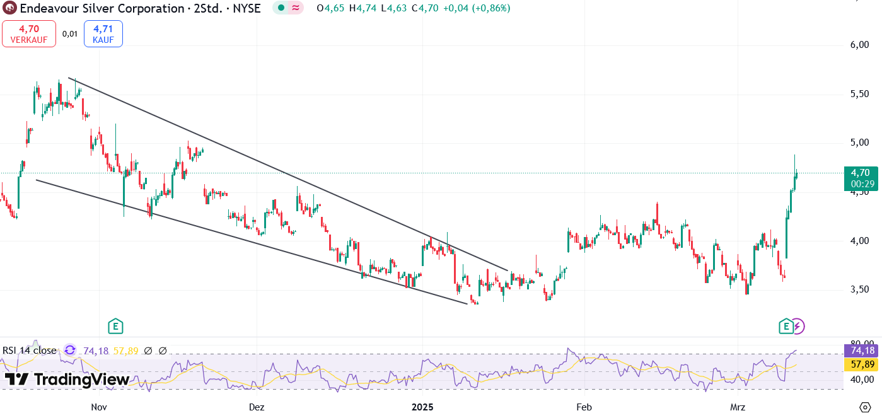Click the pink approximate-data indicator icon

pyautogui.click(x=296, y=8)
